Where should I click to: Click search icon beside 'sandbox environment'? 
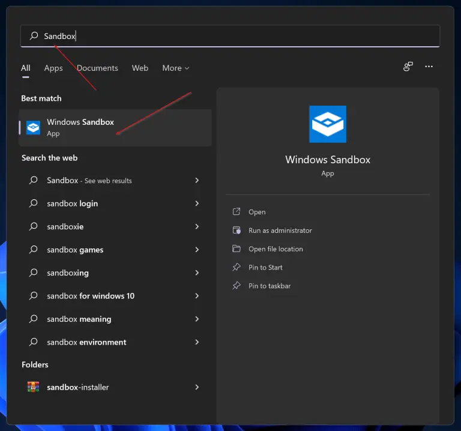[33, 342]
